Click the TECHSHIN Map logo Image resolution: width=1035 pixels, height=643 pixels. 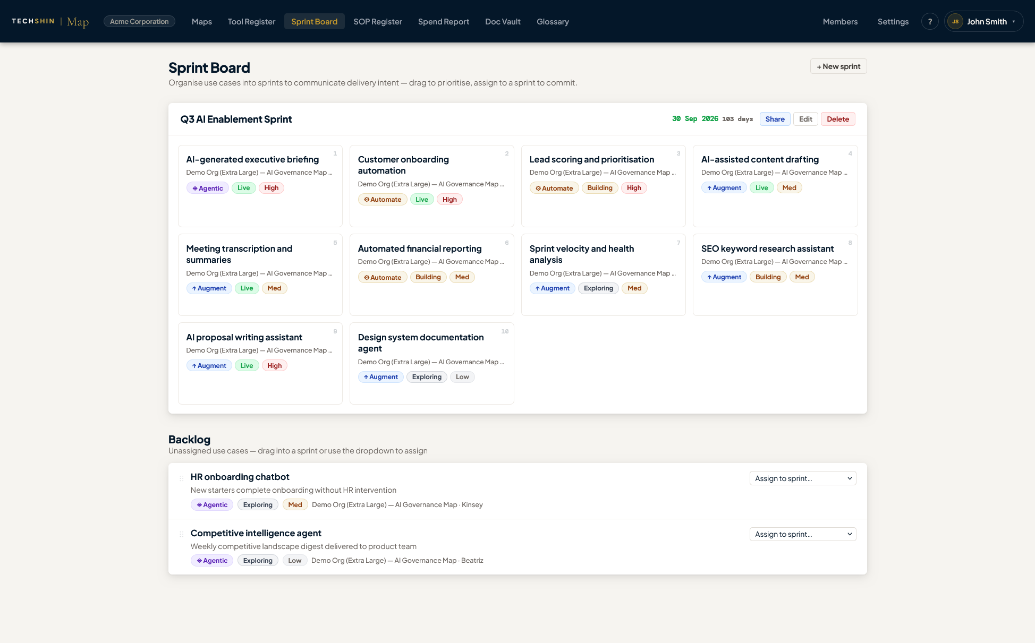point(50,21)
